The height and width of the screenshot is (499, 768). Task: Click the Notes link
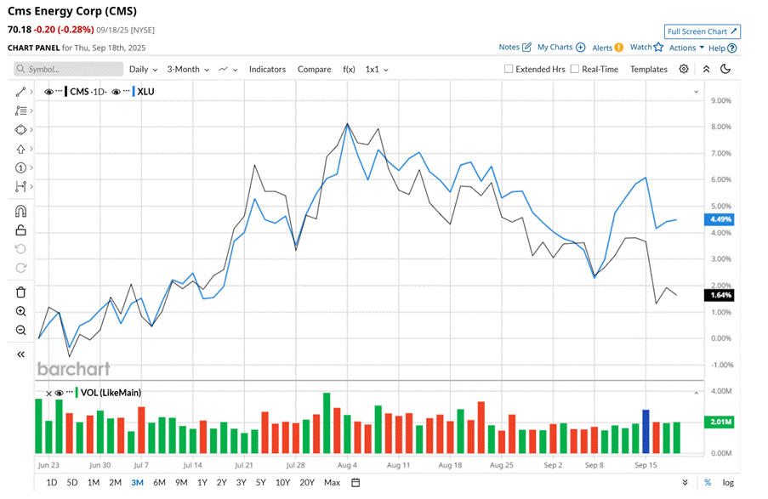pos(509,47)
